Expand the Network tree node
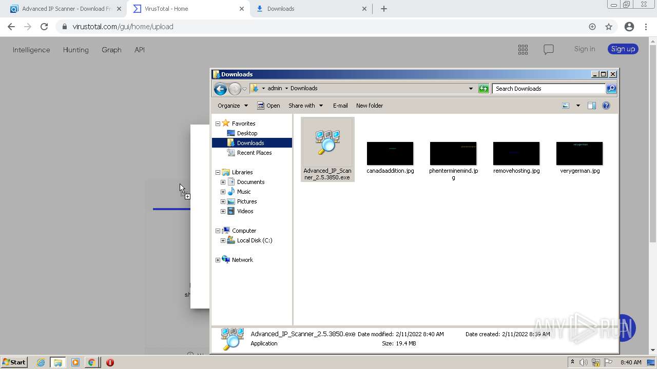Image resolution: width=657 pixels, height=369 pixels. (x=218, y=260)
